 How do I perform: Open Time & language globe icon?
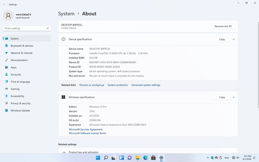[7, 82]
